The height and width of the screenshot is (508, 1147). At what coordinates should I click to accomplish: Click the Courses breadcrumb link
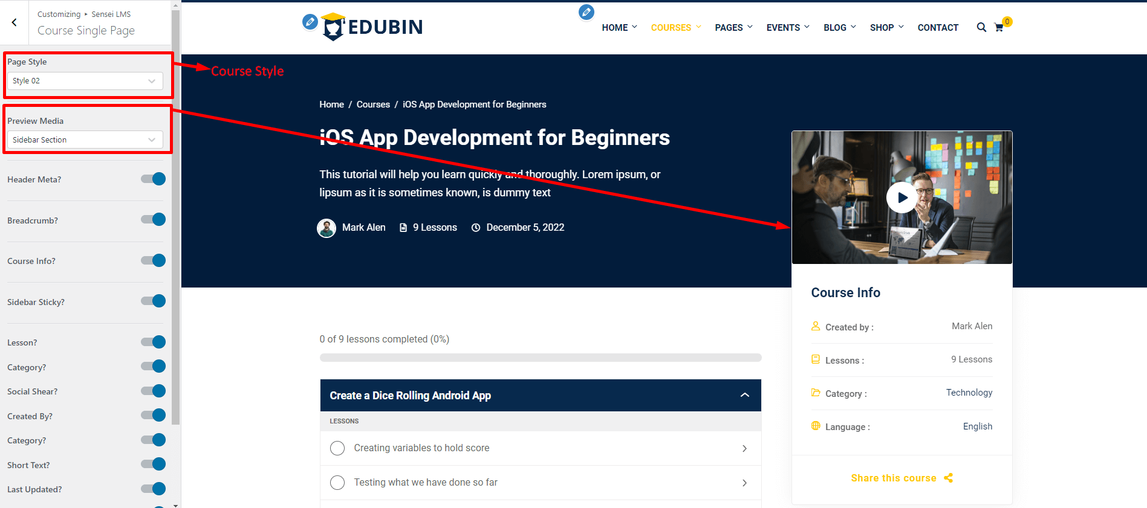(x=373, y=104)
